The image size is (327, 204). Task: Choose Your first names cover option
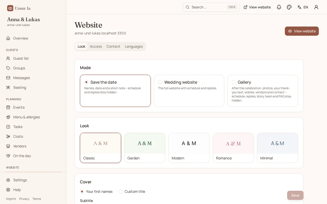[x=96, y=192]
